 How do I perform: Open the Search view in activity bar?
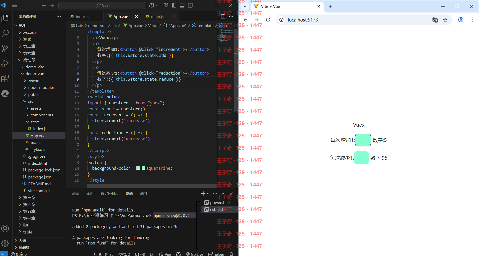[5, 33]
